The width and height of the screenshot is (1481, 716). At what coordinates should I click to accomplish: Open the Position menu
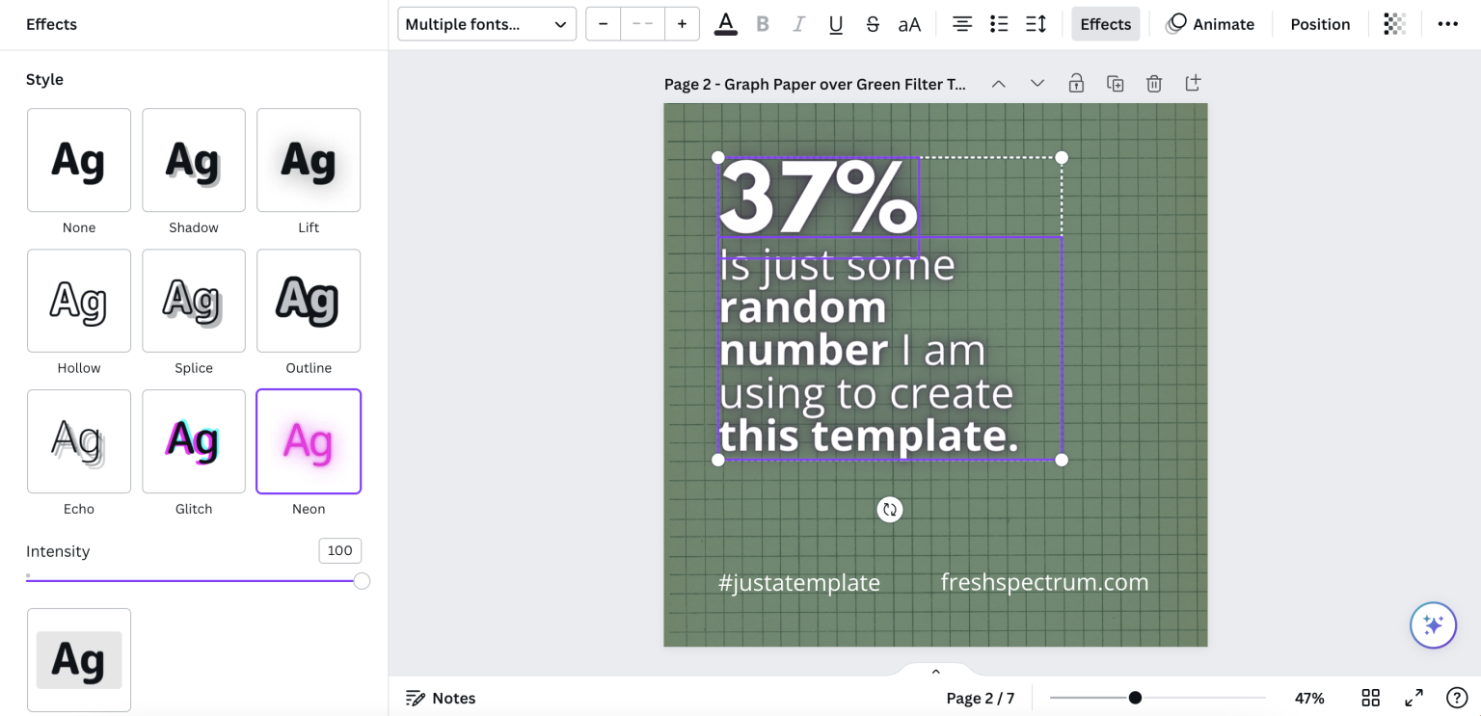pos(1320,23)
